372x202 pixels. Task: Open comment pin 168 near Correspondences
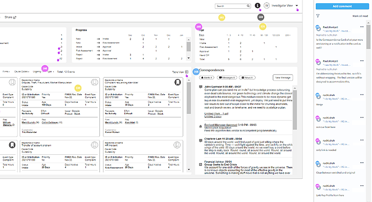click(x=196, y=72)
